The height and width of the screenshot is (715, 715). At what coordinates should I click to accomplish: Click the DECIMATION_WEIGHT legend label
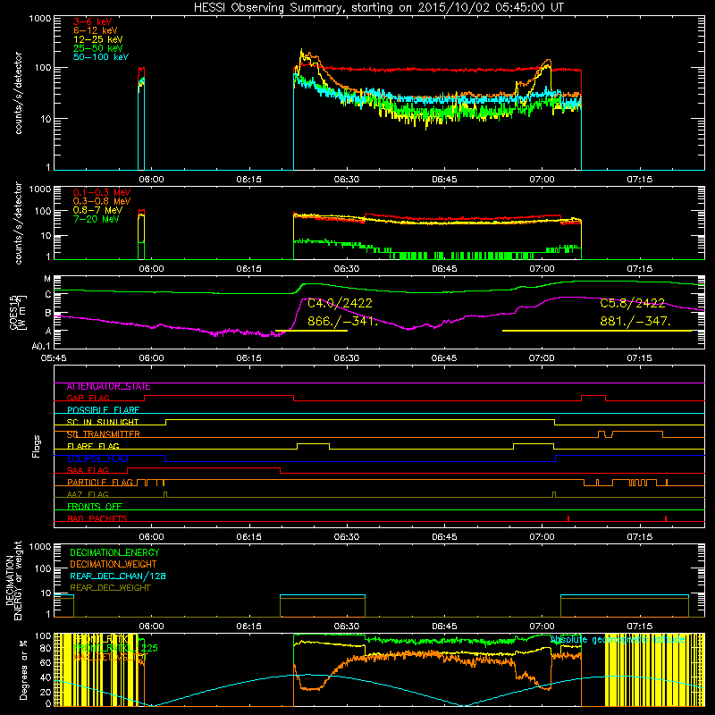click(x=114, y=564)
